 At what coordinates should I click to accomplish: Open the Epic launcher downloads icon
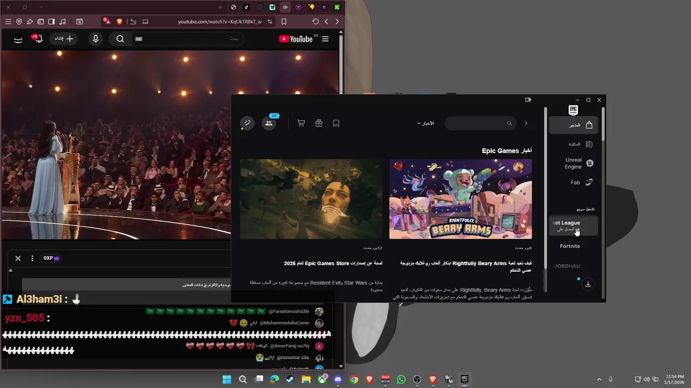(x=588, y=284)
